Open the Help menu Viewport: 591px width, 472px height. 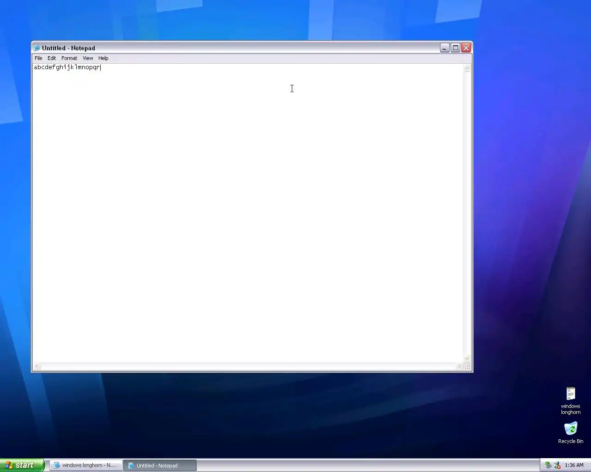103,58
